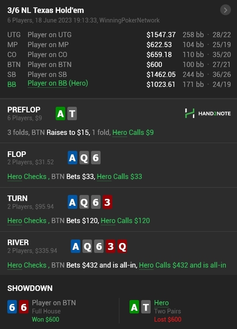Click Hero Calls $120 on the turn
Image resolution: width=237 pixels, height=329 pixels.
coord(125,220)
